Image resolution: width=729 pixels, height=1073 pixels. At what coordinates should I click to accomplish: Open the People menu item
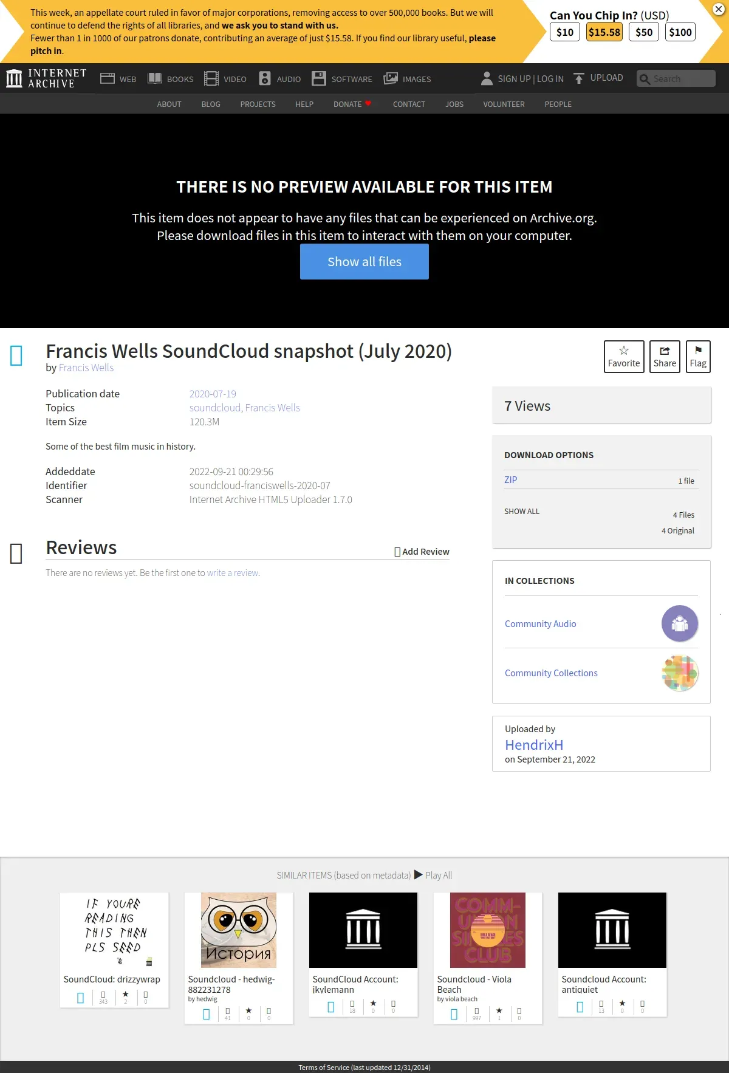coord(558,105)
